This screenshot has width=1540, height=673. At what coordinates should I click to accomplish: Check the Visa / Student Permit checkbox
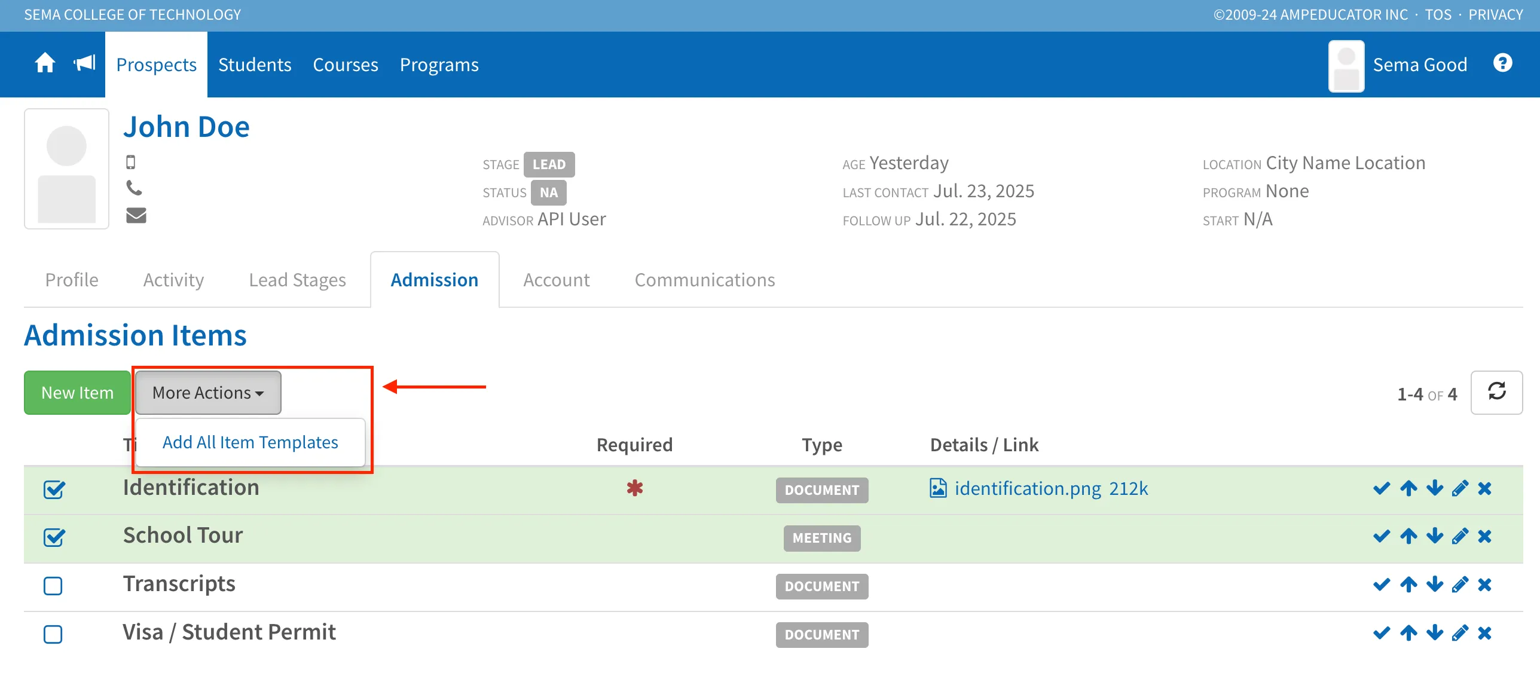click(x=53, y=634)
